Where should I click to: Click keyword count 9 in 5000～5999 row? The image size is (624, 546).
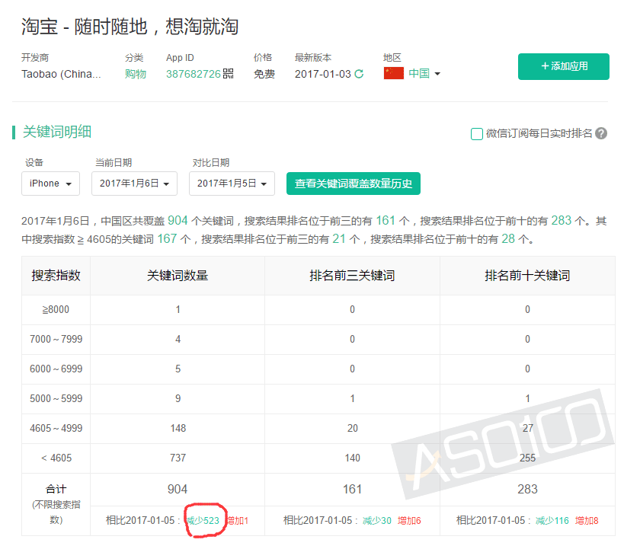178,398
